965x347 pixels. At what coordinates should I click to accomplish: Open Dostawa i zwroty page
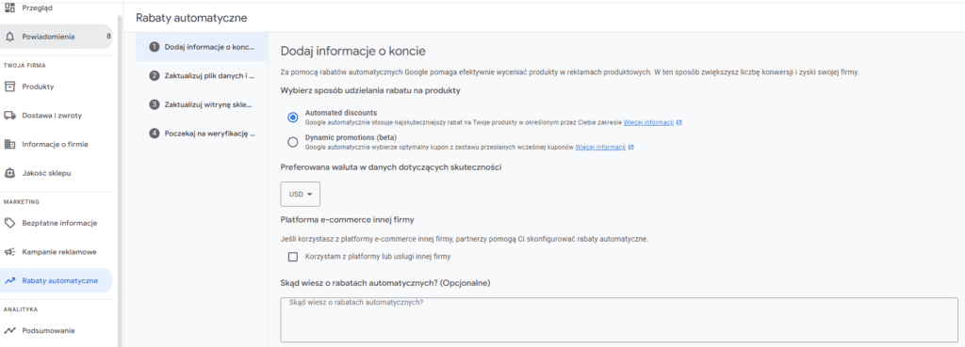point(57,116)
